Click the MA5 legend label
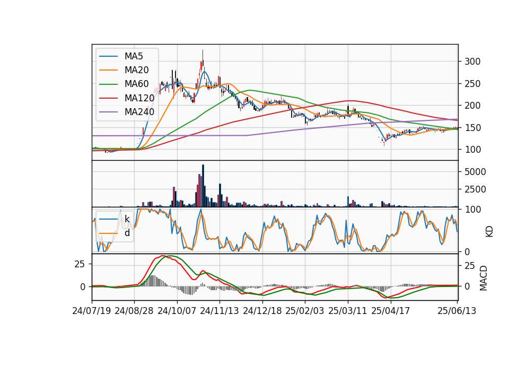The image size is (509, 366). coord(134,56)
